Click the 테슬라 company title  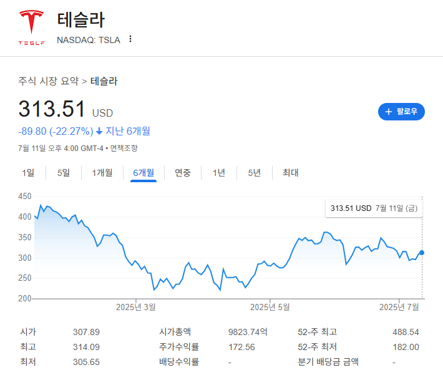point(81,20)
